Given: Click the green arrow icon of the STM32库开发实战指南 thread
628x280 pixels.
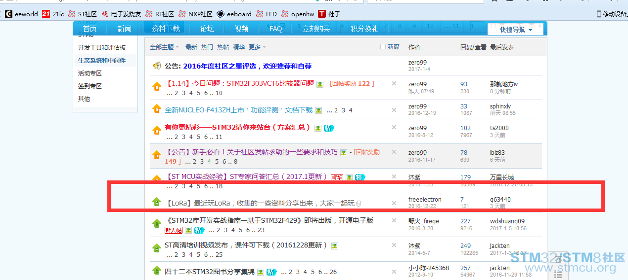Looking at the screenshot, I should pyautogui.click(x=157, y=223).
